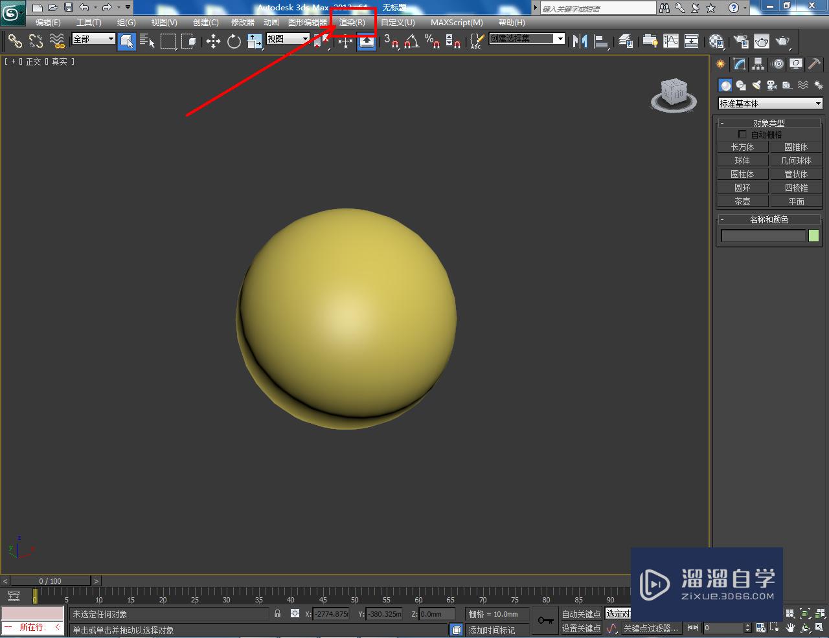Toggle the selection lock padlock
The height and width of the screenshot is (638, 829).
point(278,613)
